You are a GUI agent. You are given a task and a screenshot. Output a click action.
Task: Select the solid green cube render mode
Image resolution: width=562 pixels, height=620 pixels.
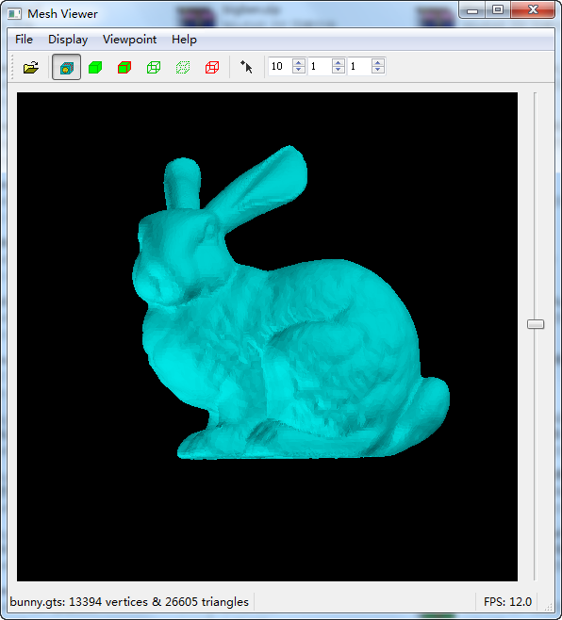[95, 68]
